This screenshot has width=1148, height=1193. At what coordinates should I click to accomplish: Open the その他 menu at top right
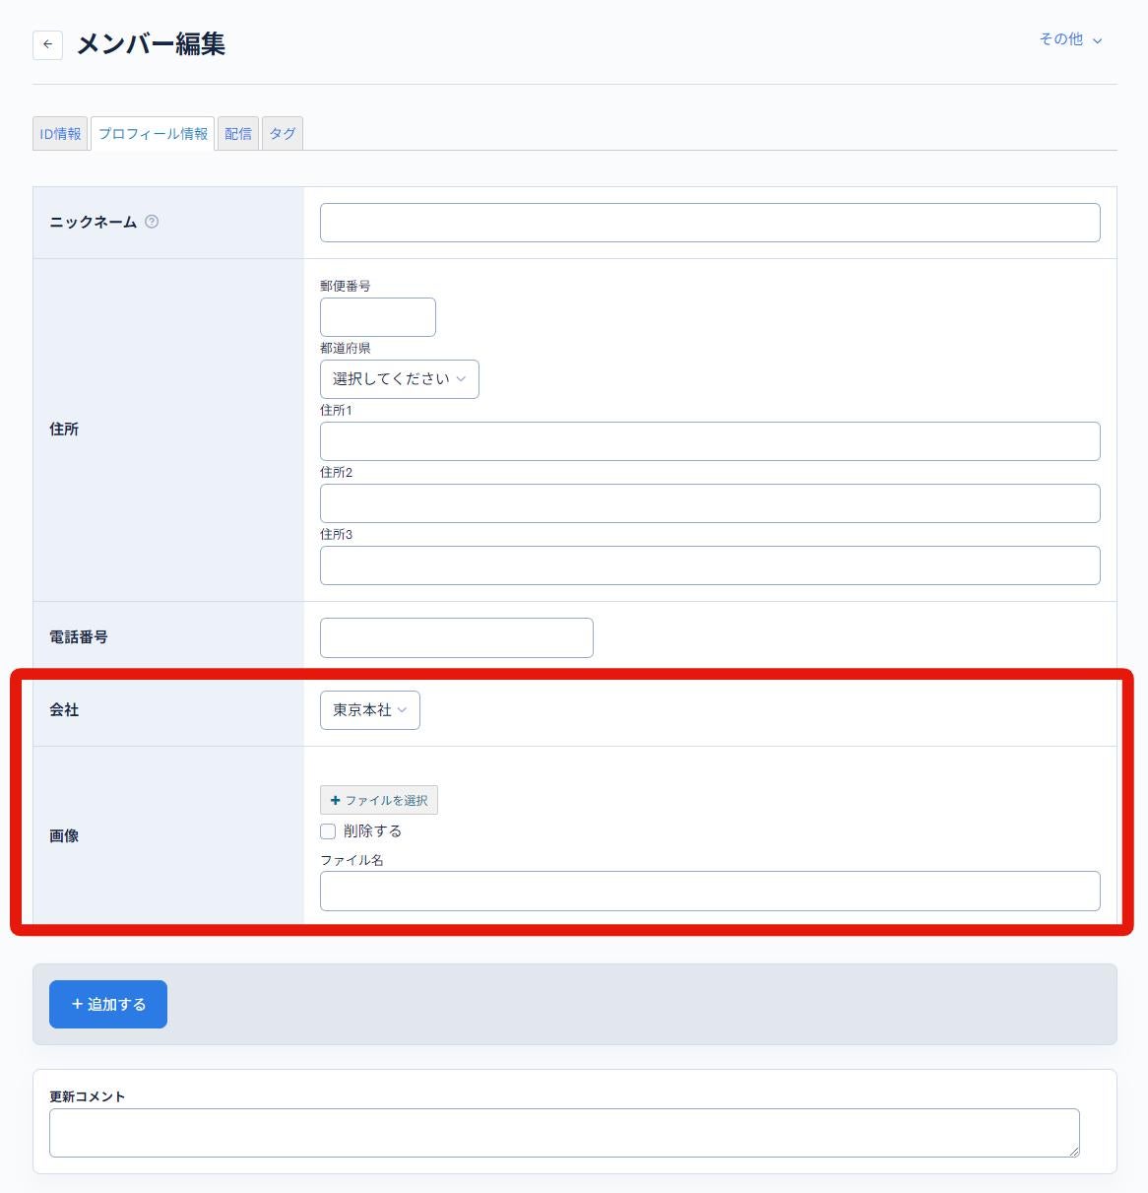click(1069, 39)
